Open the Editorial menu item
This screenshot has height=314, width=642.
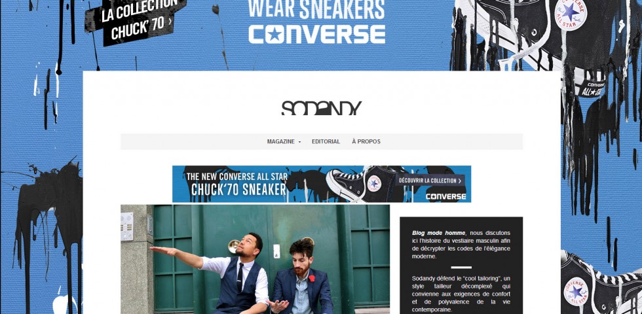[x=326, y=141]
